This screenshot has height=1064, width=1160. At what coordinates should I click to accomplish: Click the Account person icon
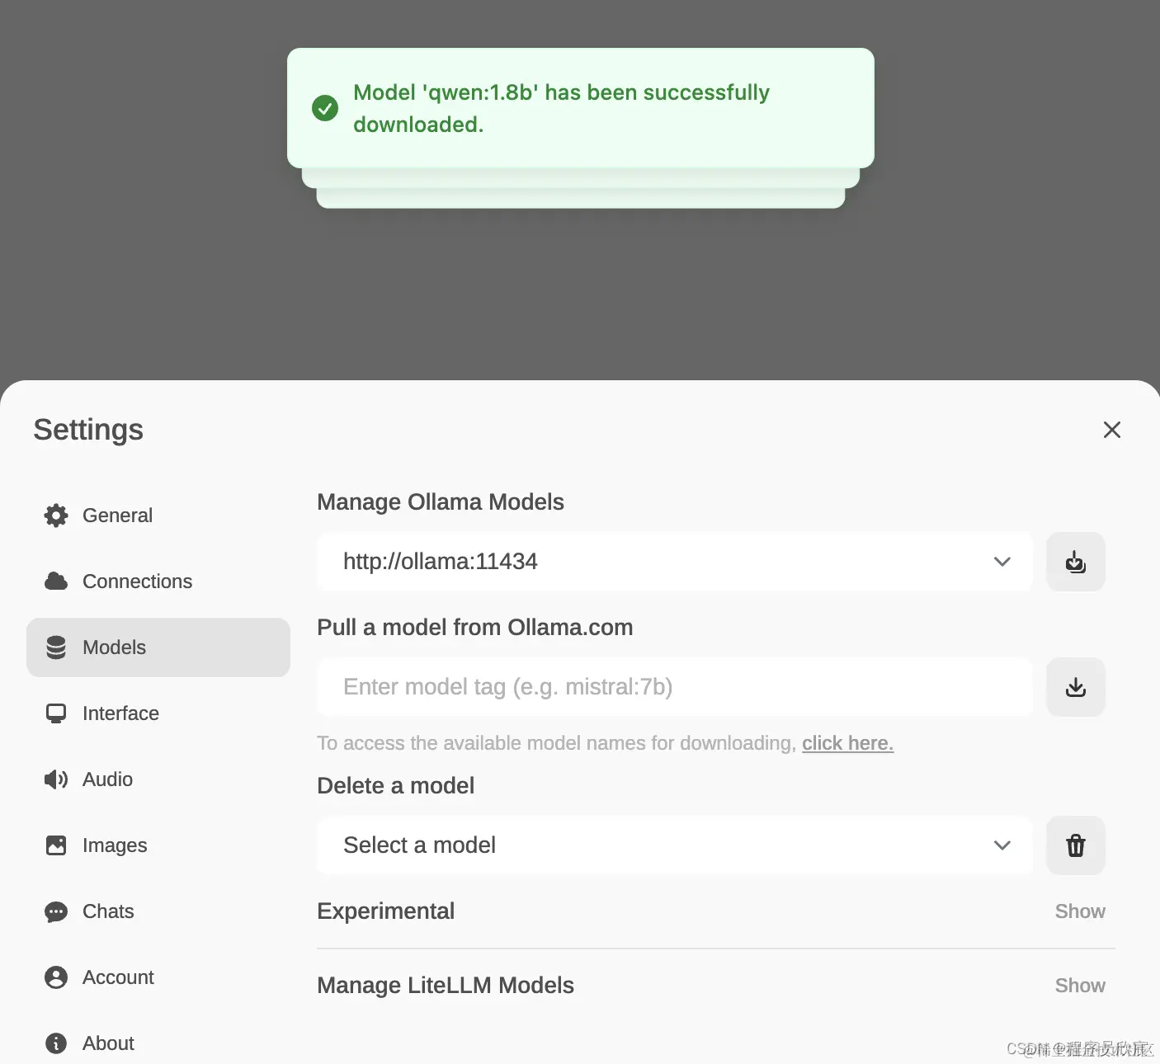56,977
